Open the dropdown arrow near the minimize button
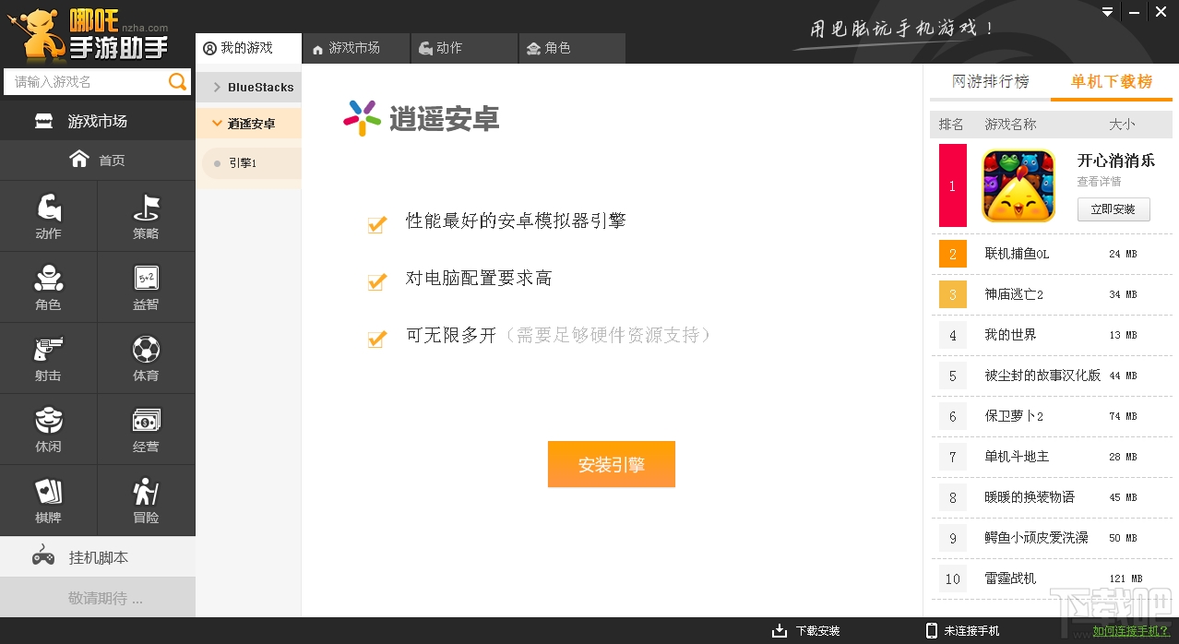This screenshot has width=1179, height=644. pyautogui.click(x=1106, y=12)
